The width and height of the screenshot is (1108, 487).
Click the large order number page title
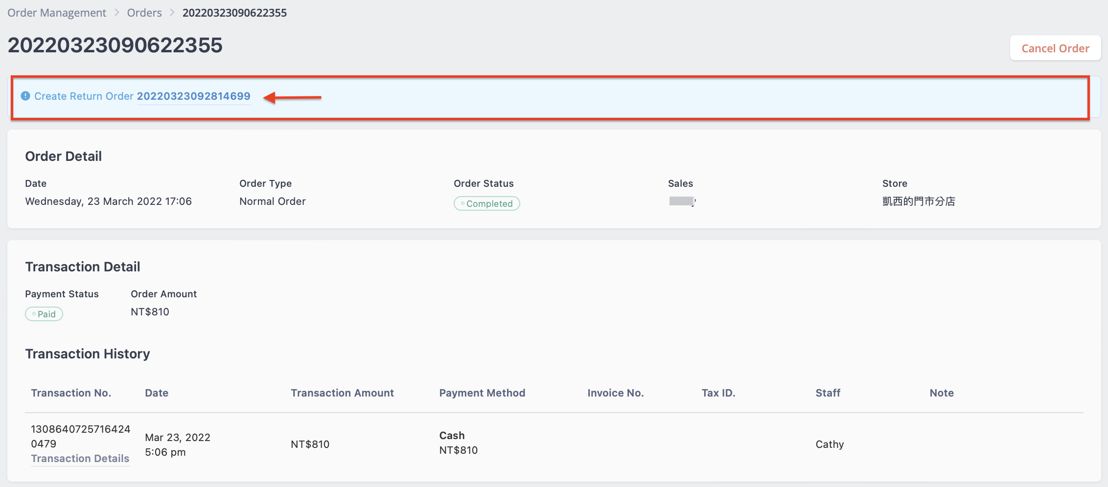pyautogui.click(x=115, y=45)
